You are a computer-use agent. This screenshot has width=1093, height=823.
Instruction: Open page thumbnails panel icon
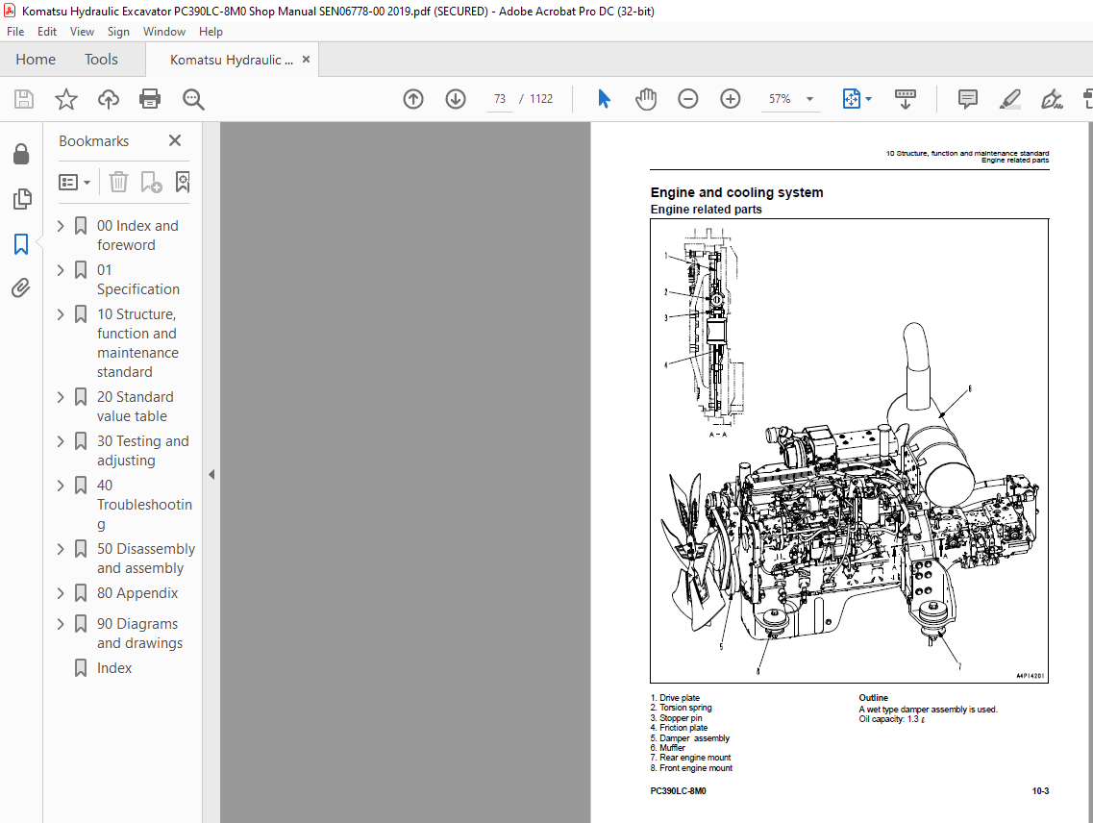coord(21,199)
